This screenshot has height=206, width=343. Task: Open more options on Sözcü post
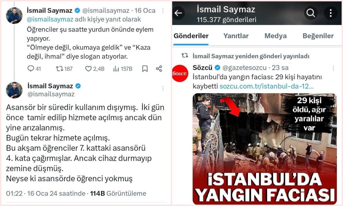pyautogui.click(x=333, y=68)
